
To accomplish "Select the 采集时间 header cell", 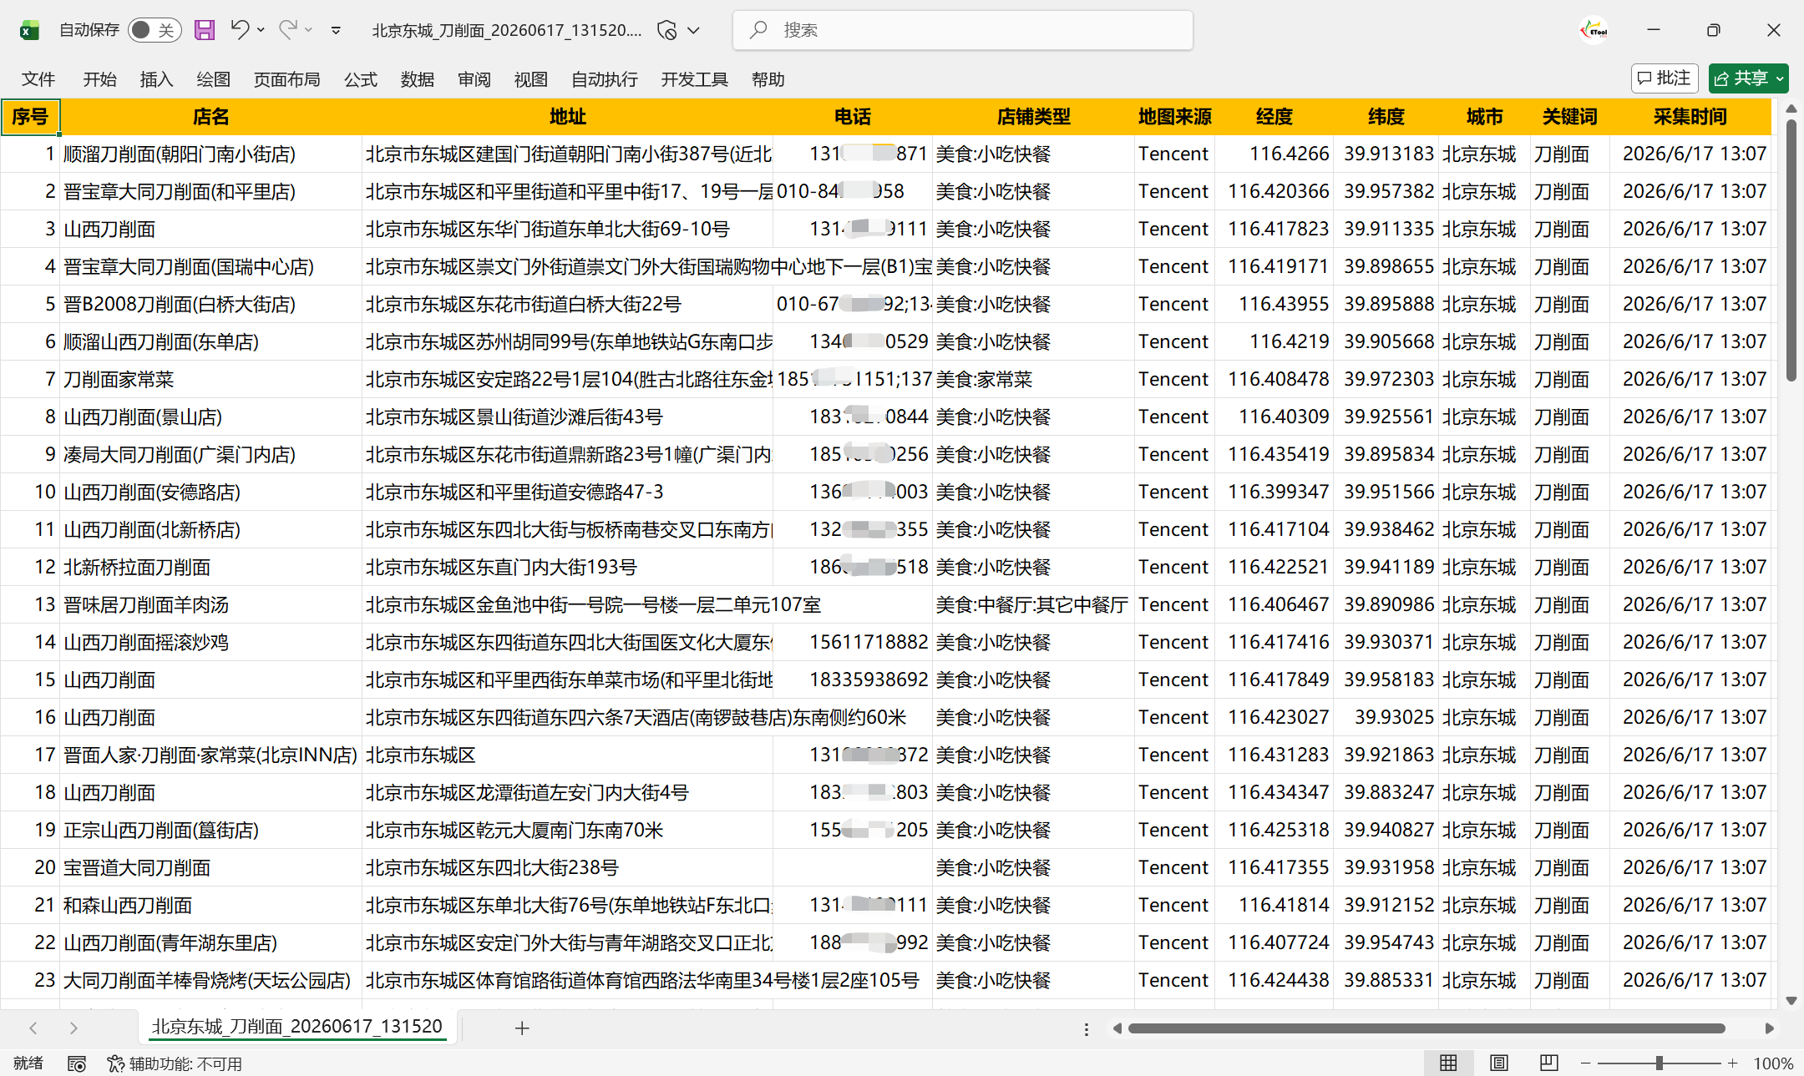I will (x=1690, y=117).
